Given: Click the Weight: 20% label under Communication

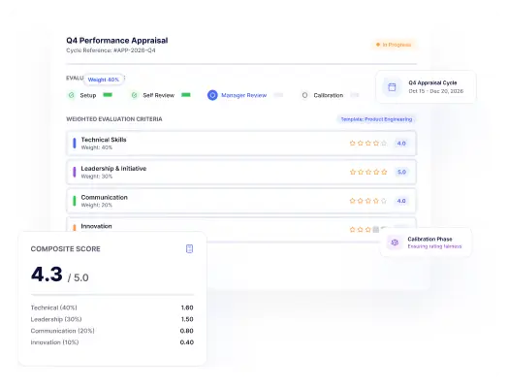Looking at the screenshot, I should [97, 206].
